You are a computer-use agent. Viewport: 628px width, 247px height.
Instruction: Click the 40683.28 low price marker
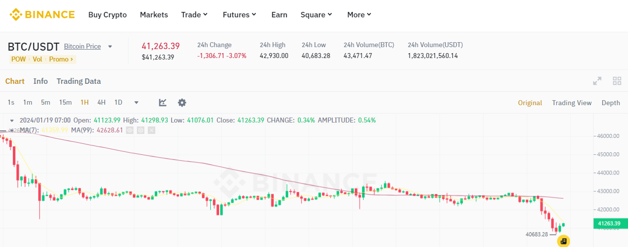pyautogui.click(x=537, y=234)
